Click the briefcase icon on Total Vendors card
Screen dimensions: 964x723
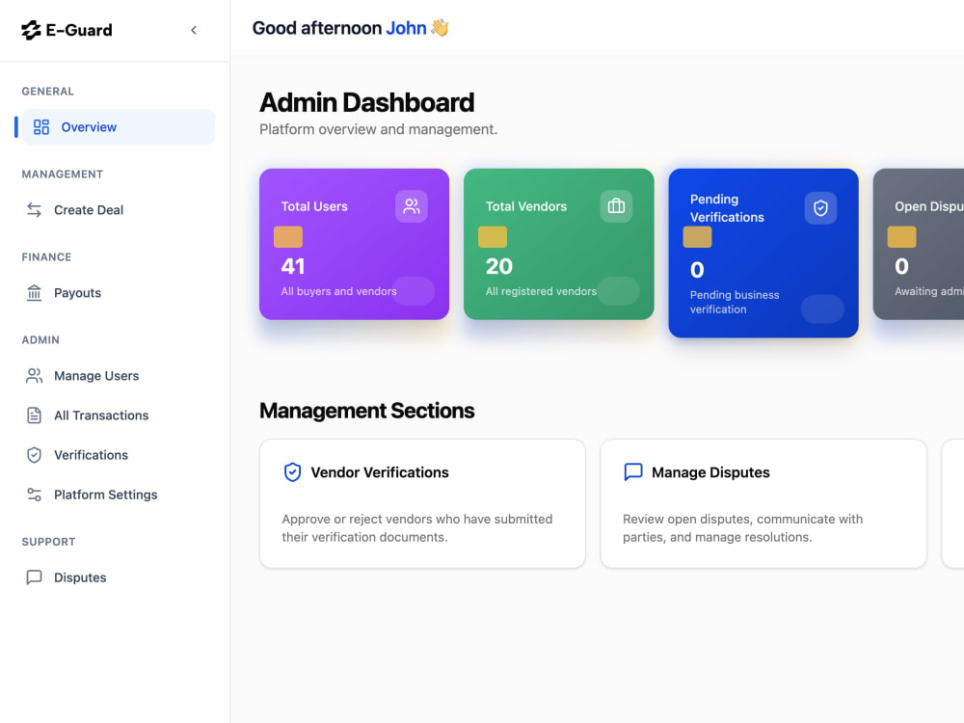[616, 206]
